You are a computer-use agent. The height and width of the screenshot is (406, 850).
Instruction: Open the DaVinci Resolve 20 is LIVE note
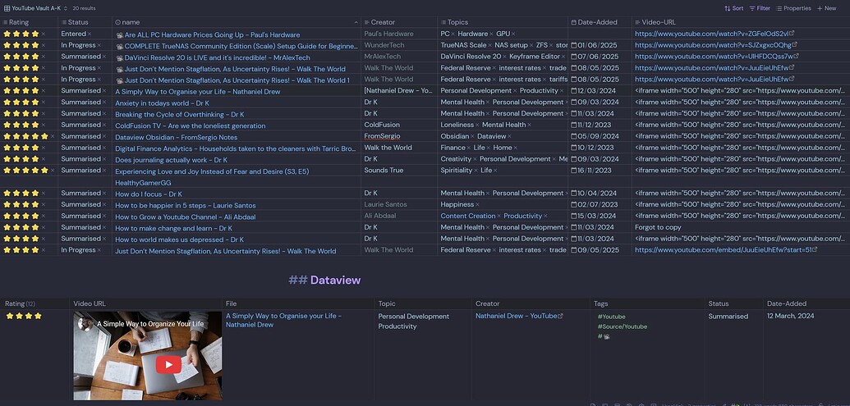tap(218, 57)
